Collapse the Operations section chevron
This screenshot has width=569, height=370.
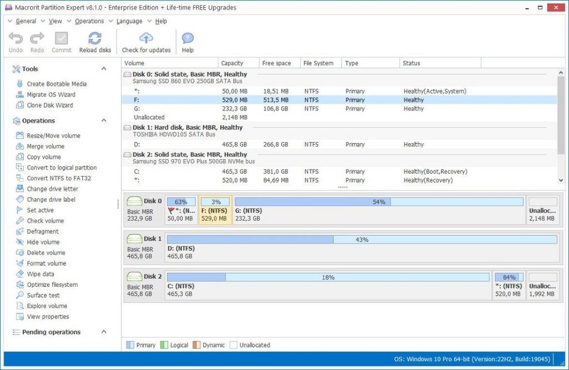pyautogui.click(x=104, y=120)
